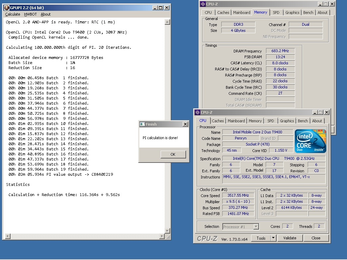Image resolution: width=347 pixels, height=260 pixels.
Task: Click the GPUPI title bar app icon
Action: click(7, 8)
